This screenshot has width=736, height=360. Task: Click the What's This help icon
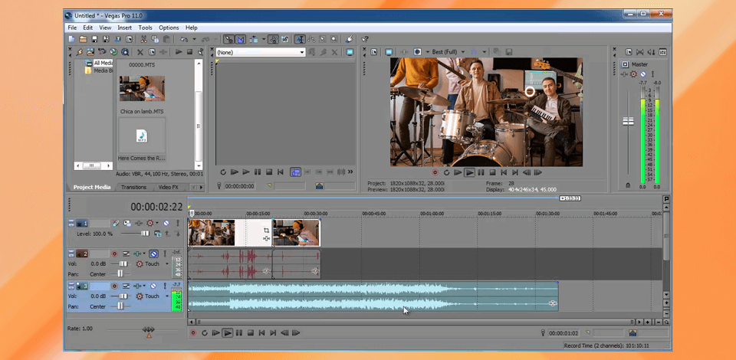pos(366,39)
